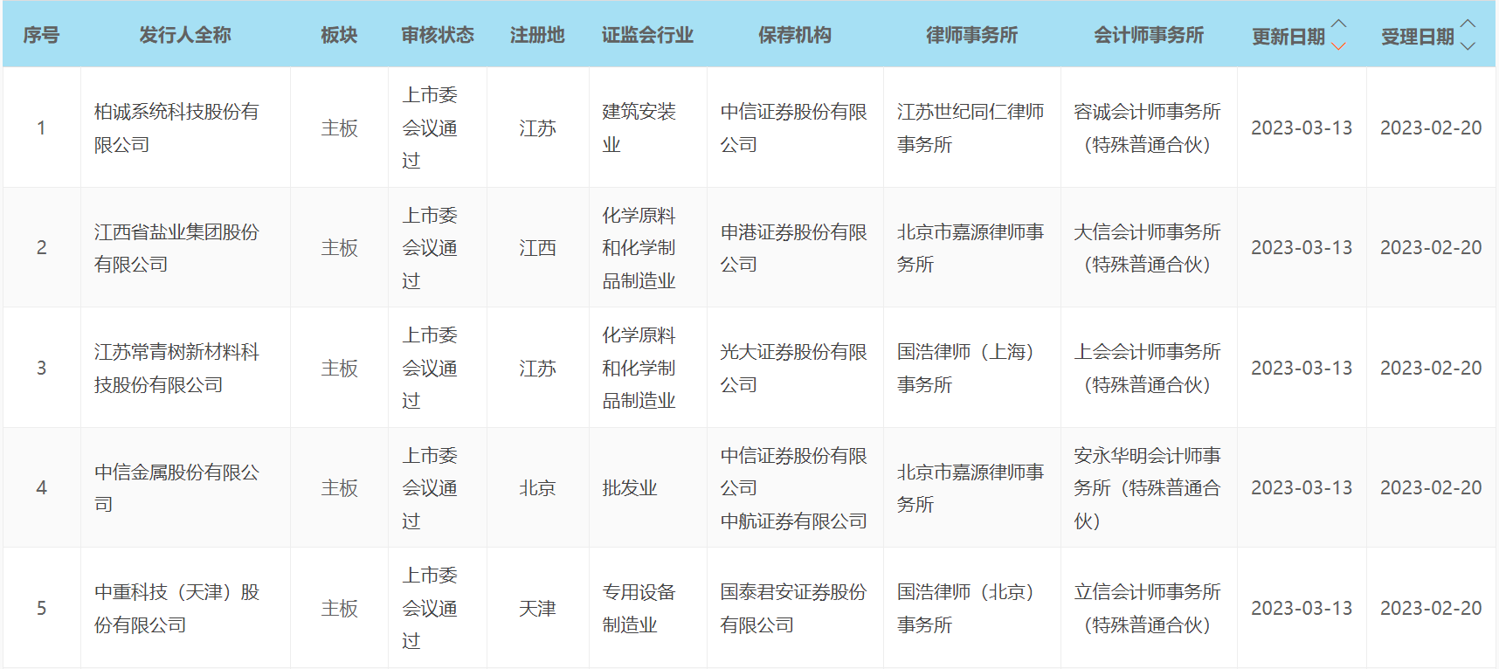Viewport: 1499px width, 669px height.
Task: Select 主板 cell in 中信金属 row
Action: (x=339, y=488)
